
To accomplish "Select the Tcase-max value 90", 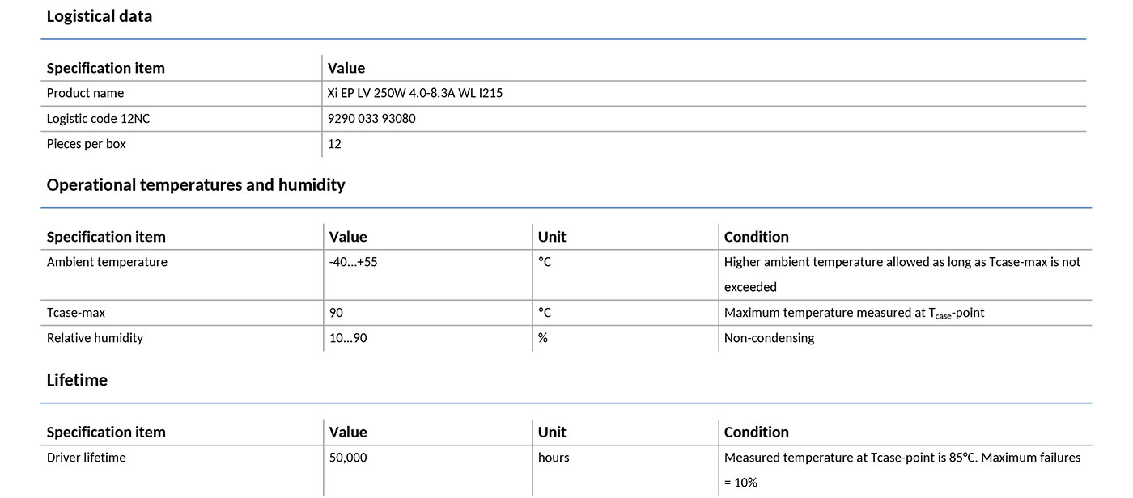I will (x=337, y=312).
